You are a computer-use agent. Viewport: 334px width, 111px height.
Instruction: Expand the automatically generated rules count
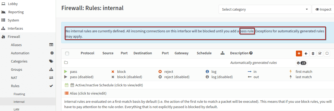coord(302,63)
